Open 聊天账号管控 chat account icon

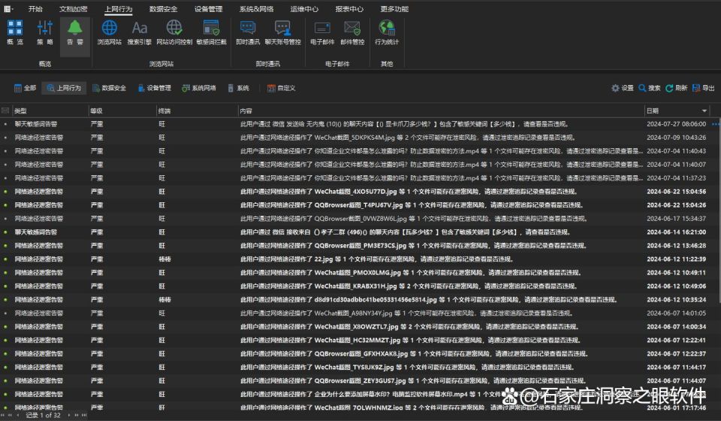point(282,32)
